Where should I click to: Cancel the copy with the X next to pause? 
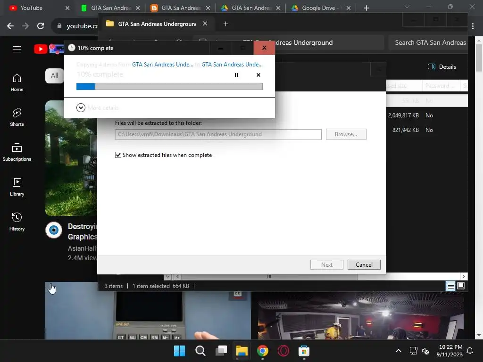coord(258,75)
